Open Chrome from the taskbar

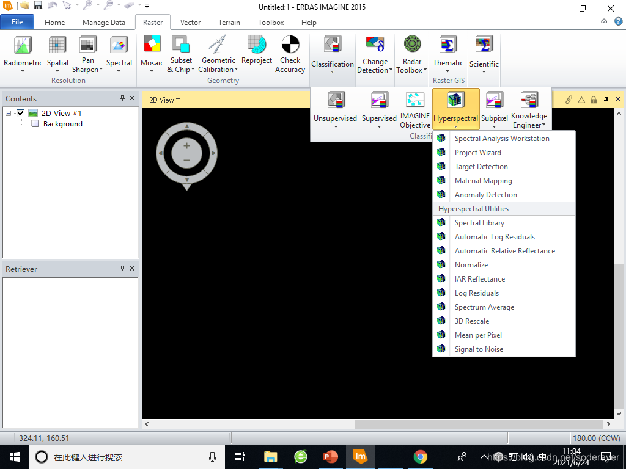420,457
